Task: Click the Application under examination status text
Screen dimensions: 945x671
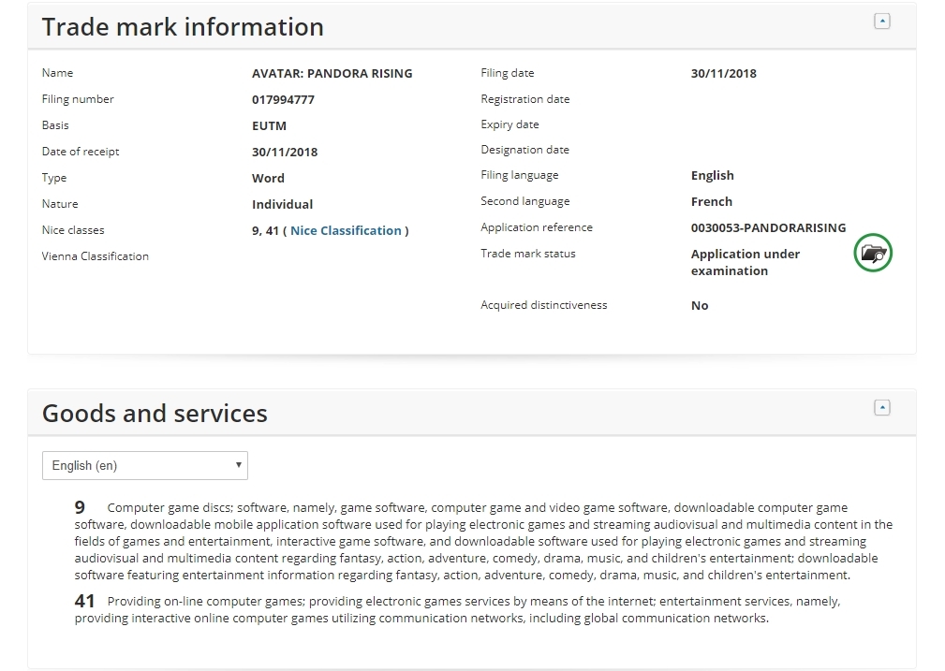Action: coord(745,262)
